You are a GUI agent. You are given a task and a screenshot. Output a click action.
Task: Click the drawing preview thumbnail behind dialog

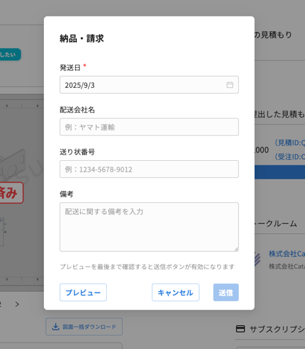pos(22,193)
